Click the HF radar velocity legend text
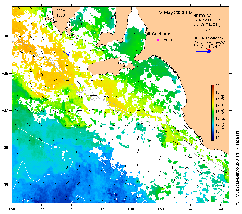Image resolution: width=242 pixels, height=214 pixels. tap(208, 38)
